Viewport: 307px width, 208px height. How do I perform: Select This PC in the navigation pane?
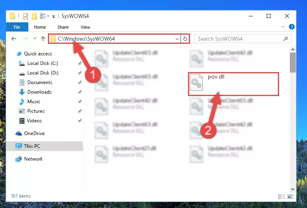click(45, 146)
